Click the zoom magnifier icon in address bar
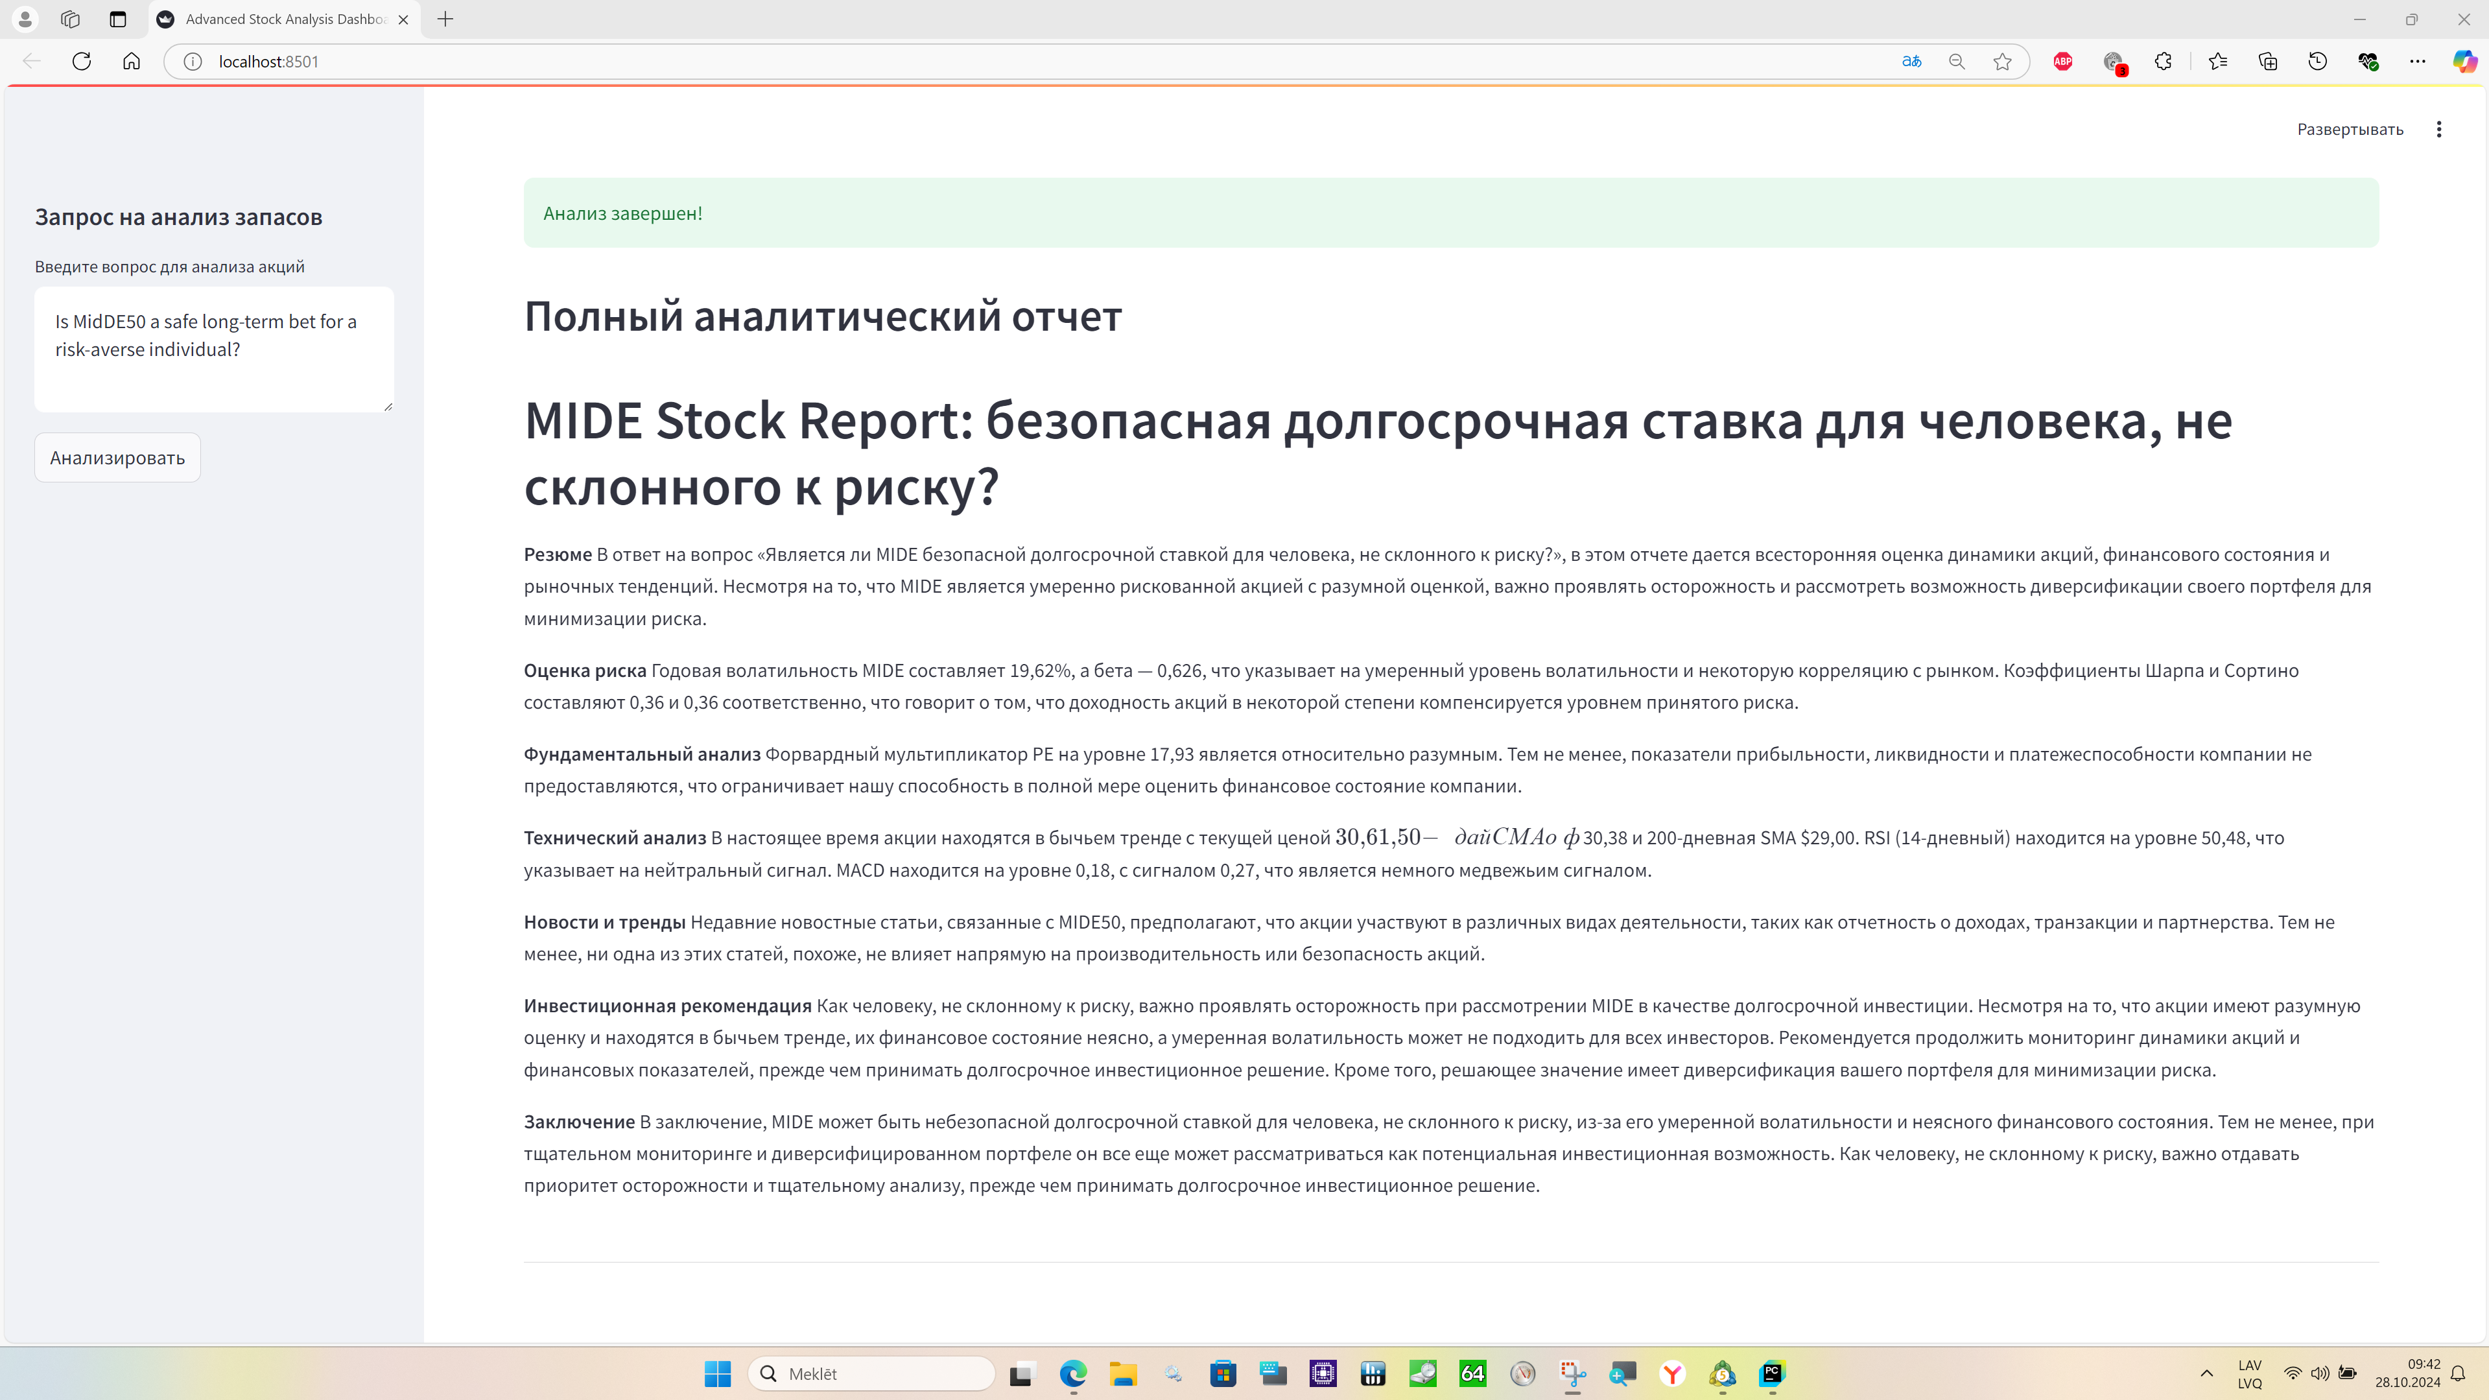 (x=1957, y=62)
